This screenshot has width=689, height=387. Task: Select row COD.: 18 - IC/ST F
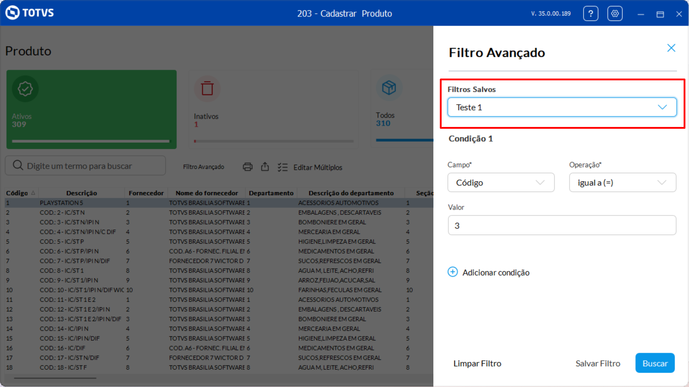[219, 367]
